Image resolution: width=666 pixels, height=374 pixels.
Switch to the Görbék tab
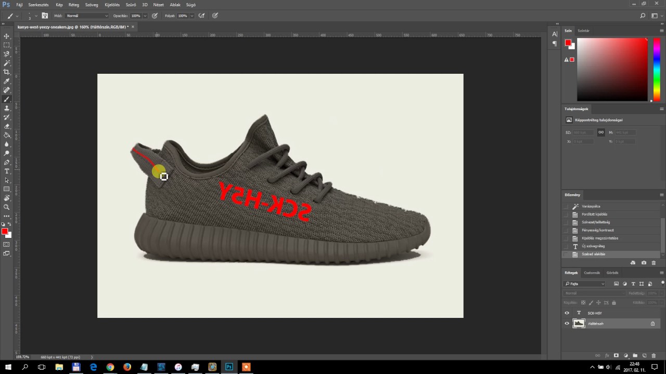point(612,273)
